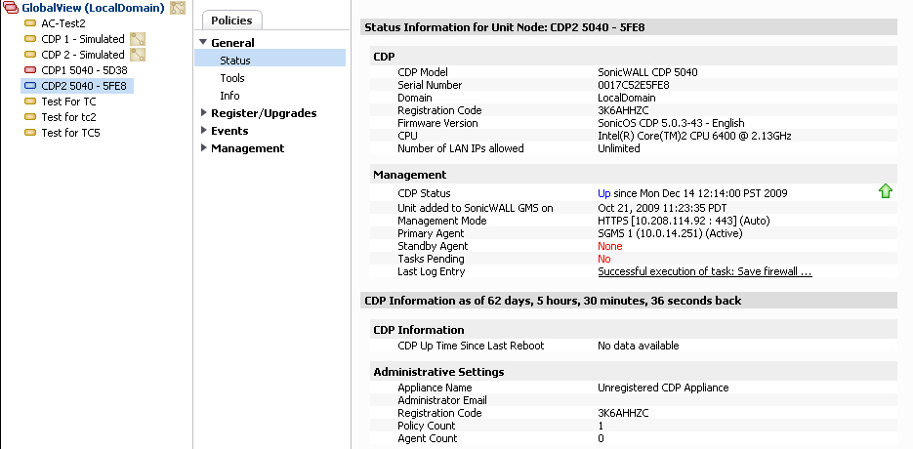Expand the Events section
Viewport: 913px width, 449px height.
coord(203,130)
